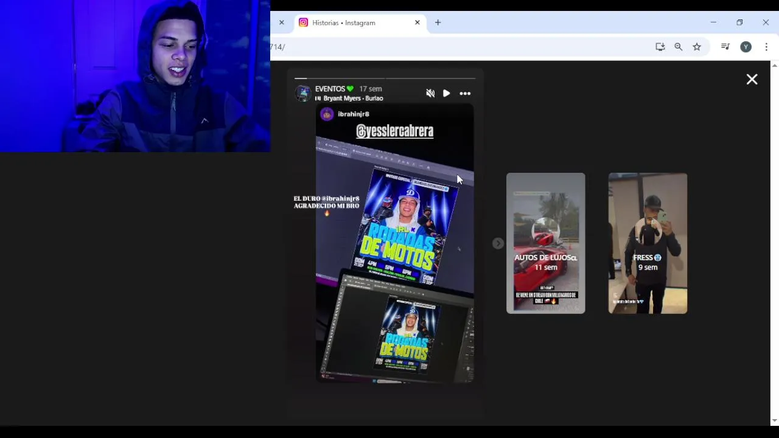
Task: Click the install app icon in address bar
Action: (660, 47)
